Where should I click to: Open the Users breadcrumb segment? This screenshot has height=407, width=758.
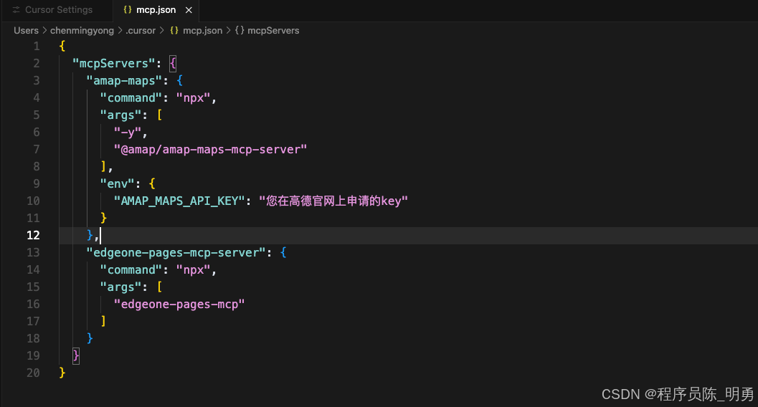click(26, 30)
